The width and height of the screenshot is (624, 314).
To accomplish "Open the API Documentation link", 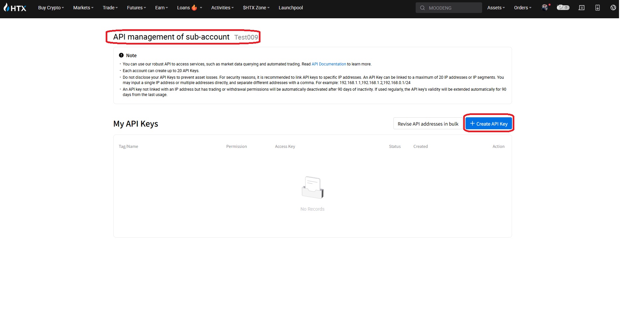I will pyautogui.click(x=329, y=64).
